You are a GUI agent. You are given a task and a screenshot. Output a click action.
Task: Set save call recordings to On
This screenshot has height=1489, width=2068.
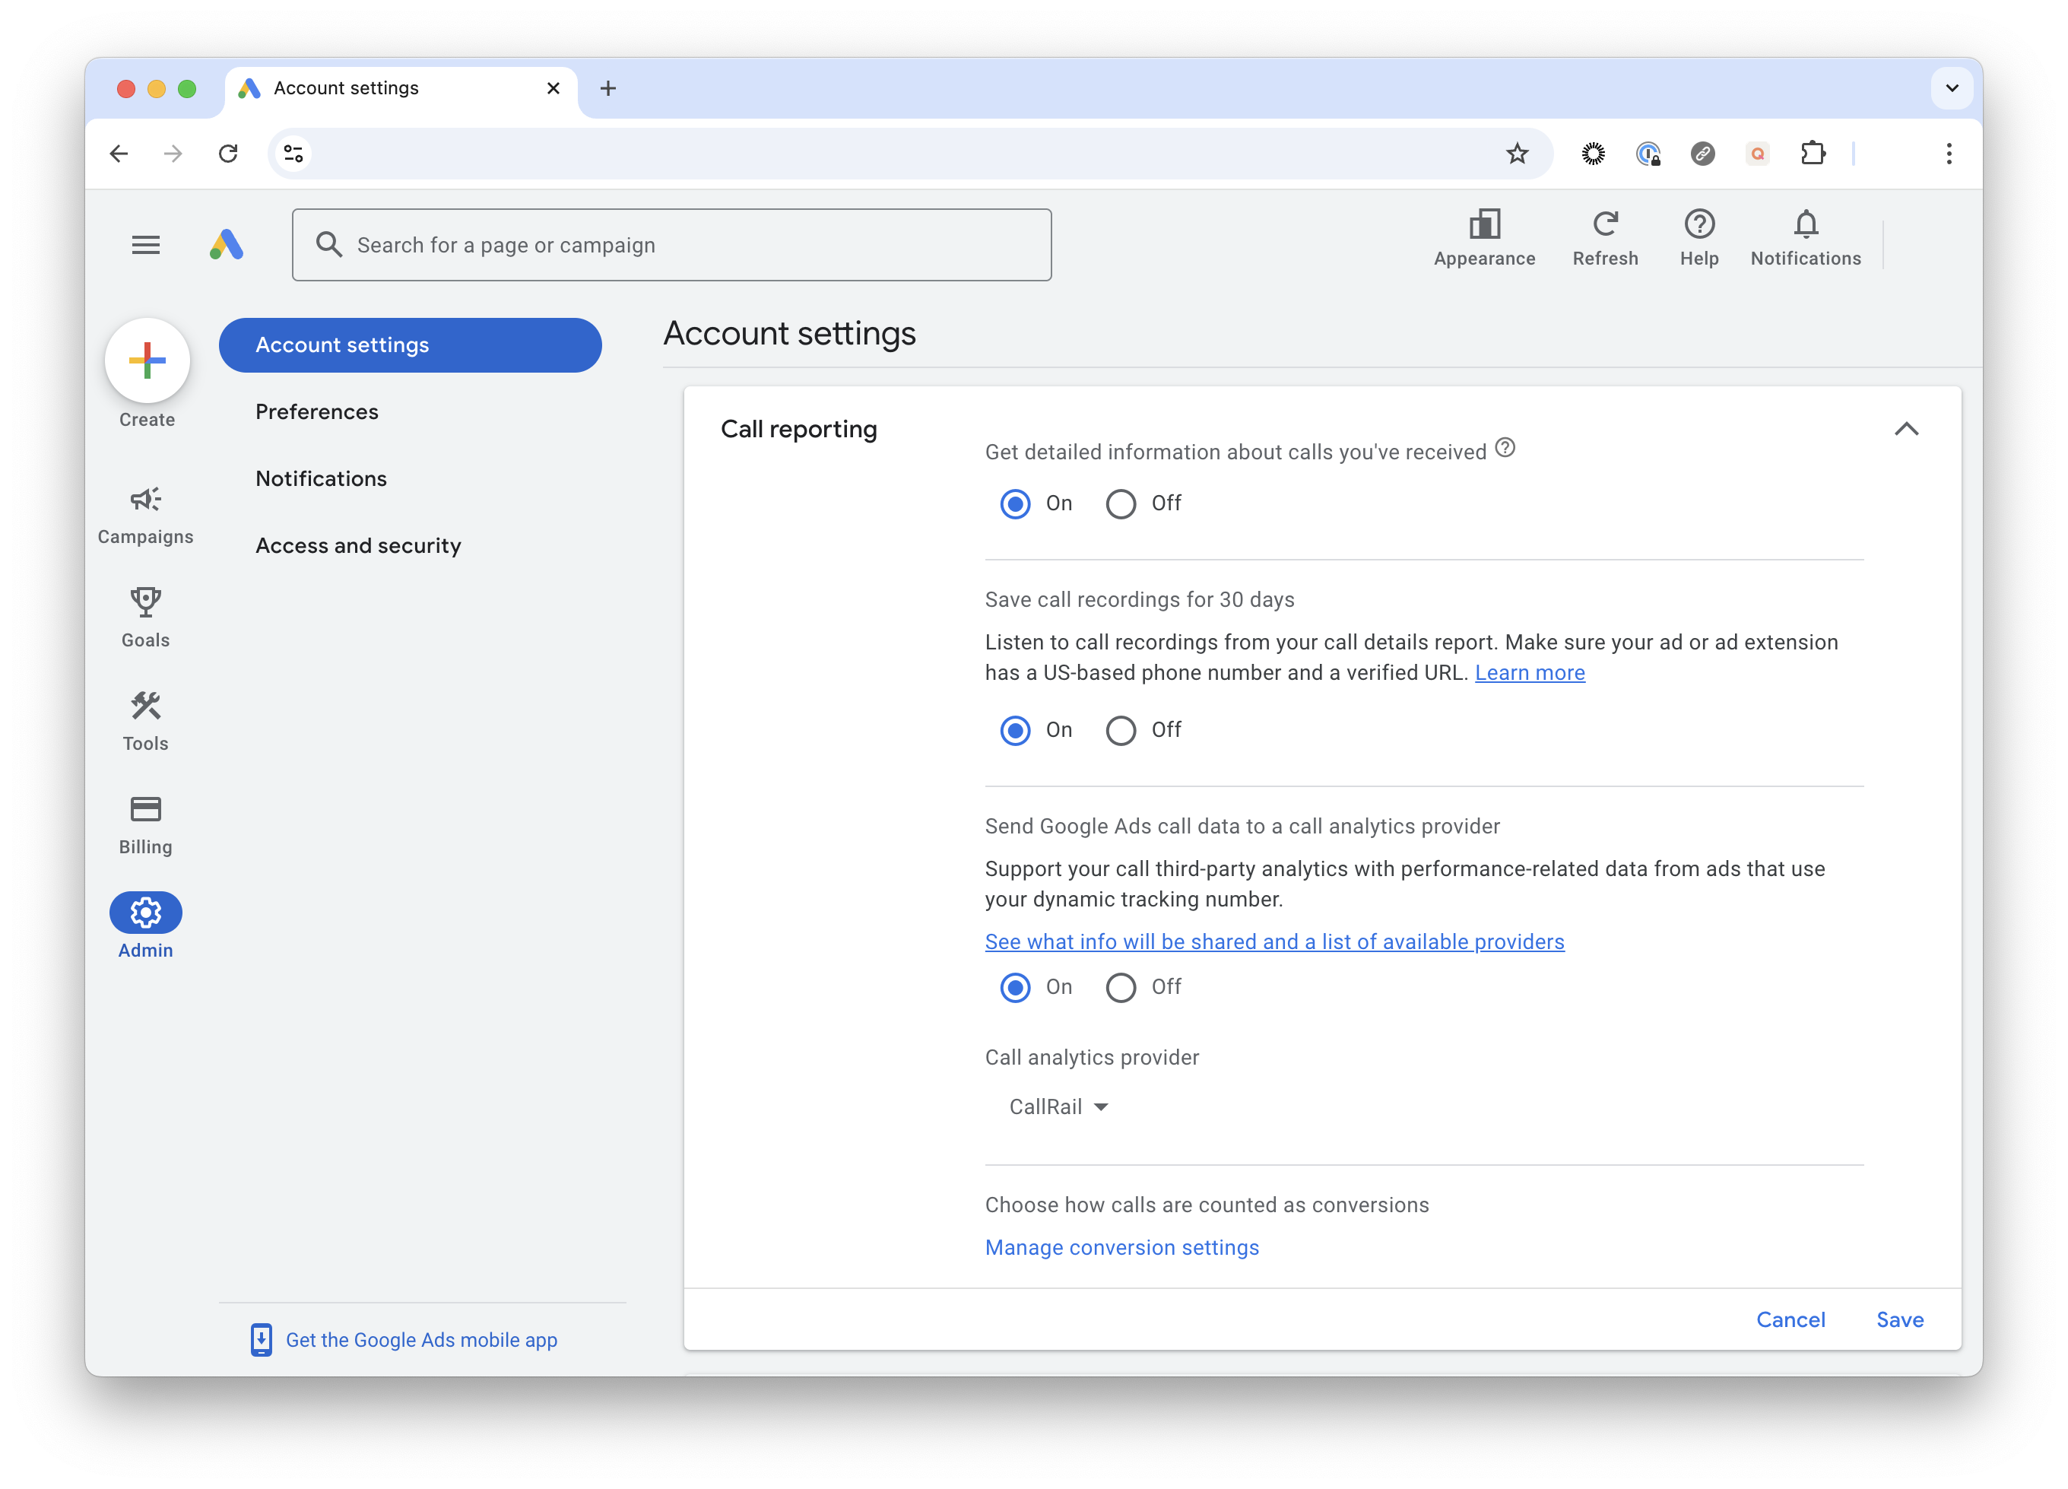[x=1016, y=730]
